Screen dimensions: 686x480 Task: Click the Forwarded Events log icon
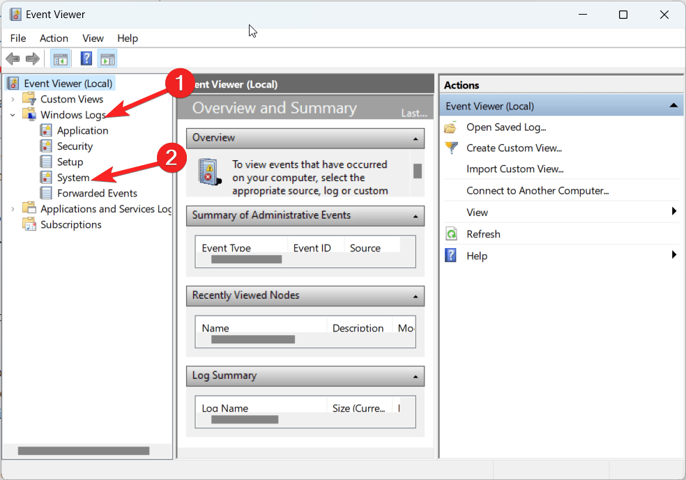[x=46, y=193]
